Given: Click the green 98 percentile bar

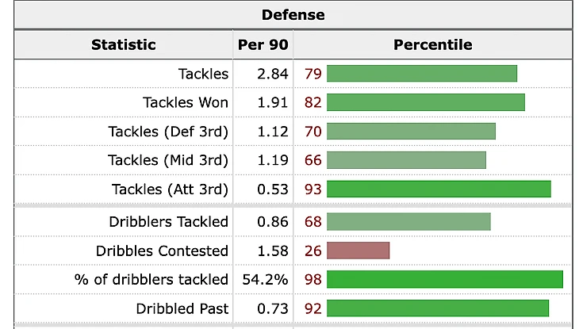Looking at the screenshot, I should click(445, 280).
